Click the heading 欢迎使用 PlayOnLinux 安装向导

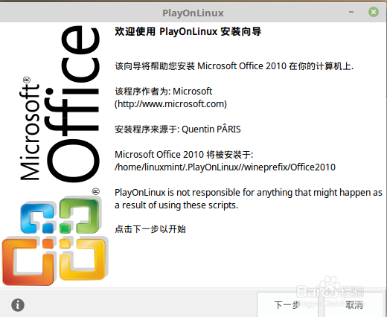[188, 31]
